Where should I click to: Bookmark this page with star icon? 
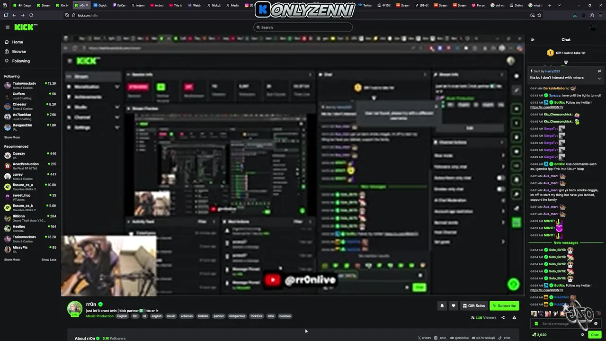pos(539,15)
